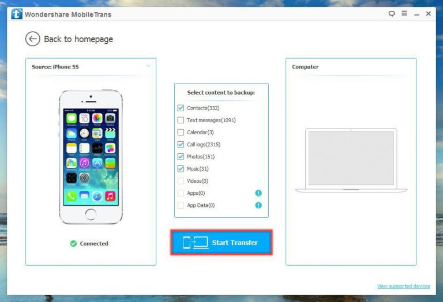This screenshot has height=302, width=443.
Task: Uncheck the Contacts(332) checkbox
Action: pos(181,108)
